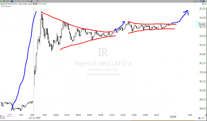Click the Sell button

pyautogui.click(x=8, y=116)
